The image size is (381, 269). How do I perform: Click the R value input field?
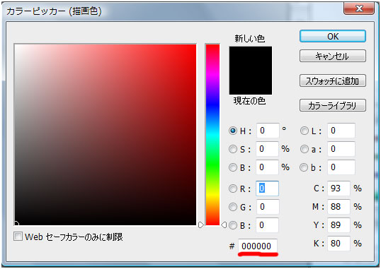pyautogui.click(x=267, y=189)
